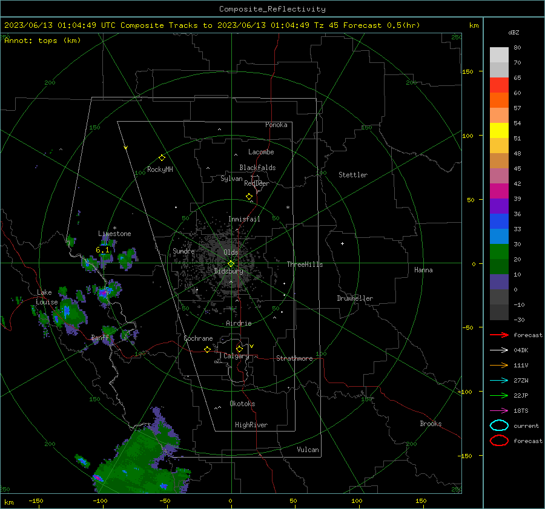Click the Banff label
The width and height of the screenshot is (545, 509).
click(x=100, y=338)
